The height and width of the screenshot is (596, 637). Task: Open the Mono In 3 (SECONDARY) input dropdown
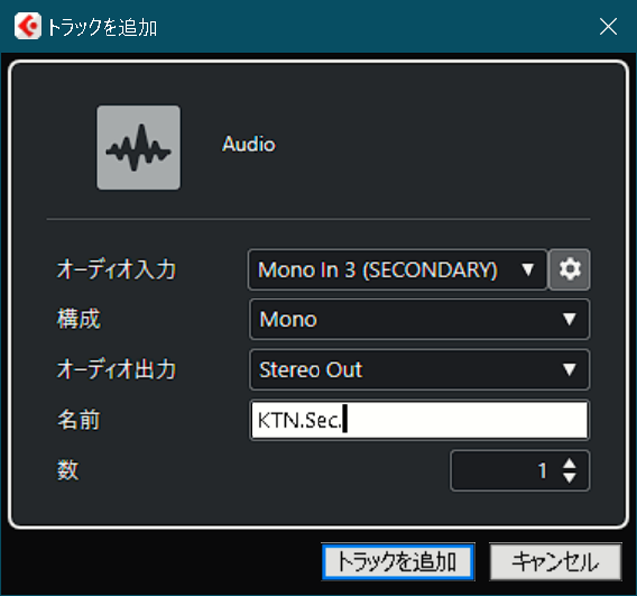tap(397, 270)
